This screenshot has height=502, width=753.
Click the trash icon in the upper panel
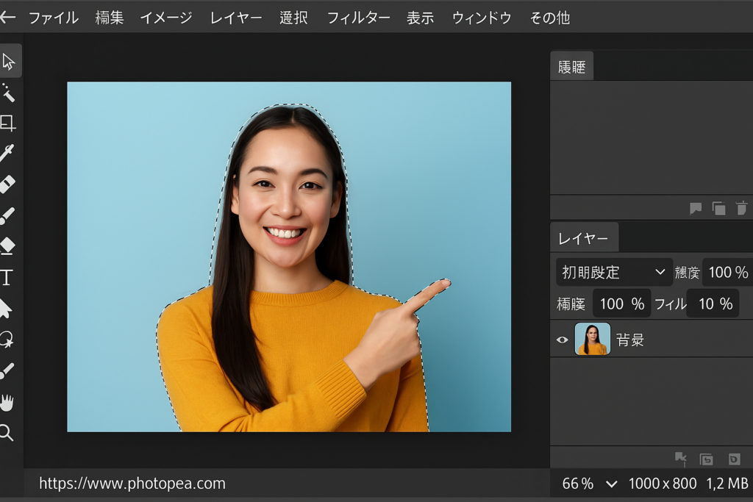coord(741,209)
